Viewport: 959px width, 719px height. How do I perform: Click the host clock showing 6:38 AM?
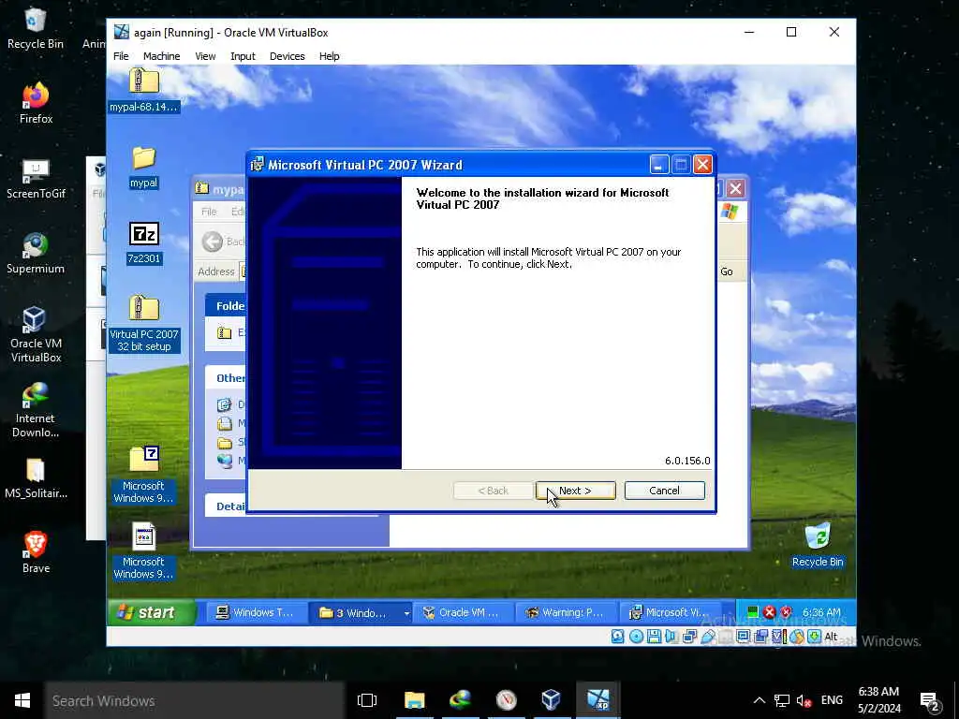coord(878,700)
